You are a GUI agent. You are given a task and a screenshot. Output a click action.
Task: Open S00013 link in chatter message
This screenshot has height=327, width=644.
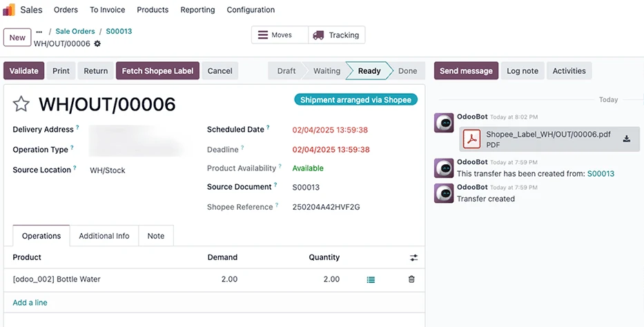[x=601, y=174]
